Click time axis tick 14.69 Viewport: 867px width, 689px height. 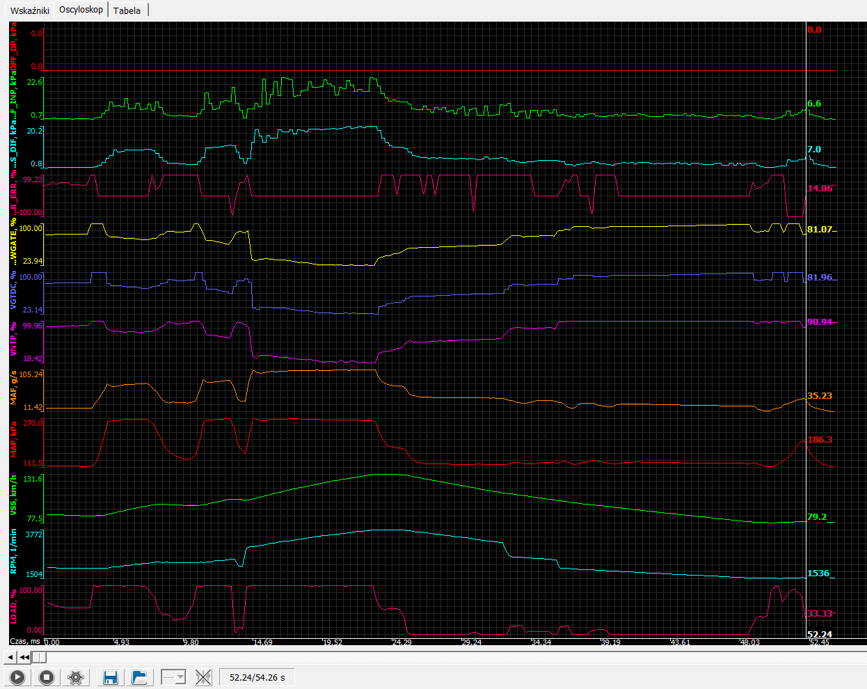[x=263, y=642]
